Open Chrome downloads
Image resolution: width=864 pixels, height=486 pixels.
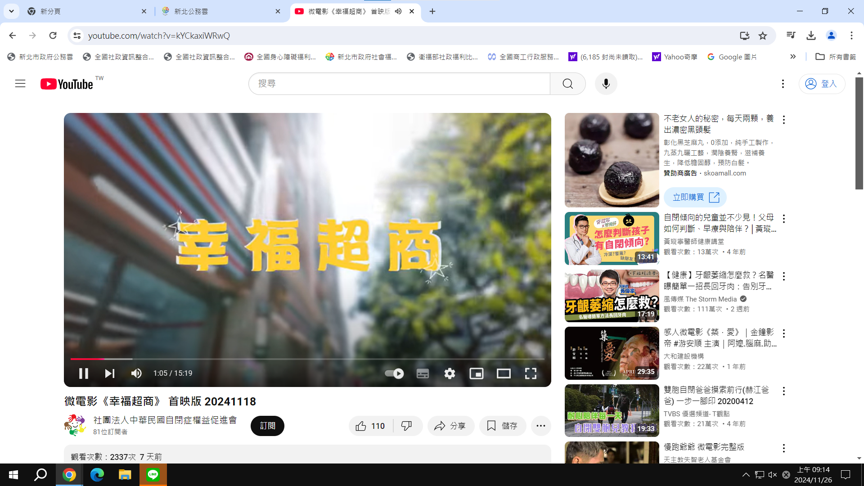pyautogui.click(x=811, y=36)
